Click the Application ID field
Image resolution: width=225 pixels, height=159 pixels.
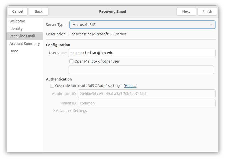point(147,94)
